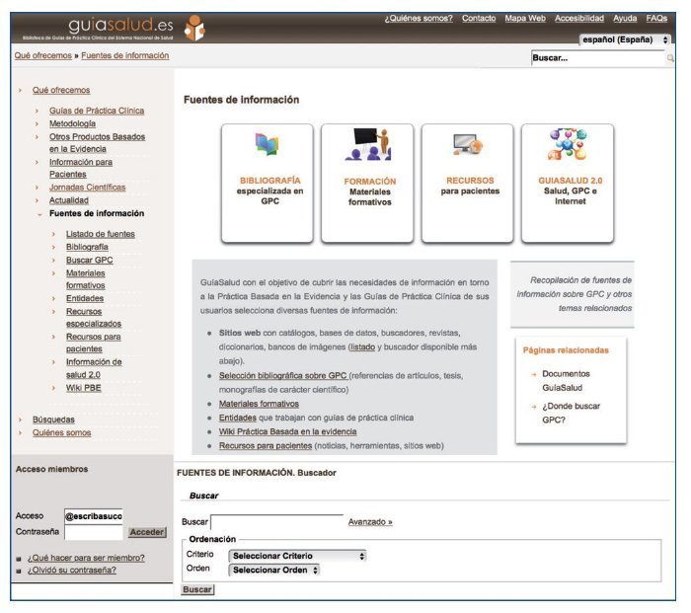691x613 pixels.
Task: Click the Bibliografía books icon
Action: pyautogui.click(x=268, y=146)
